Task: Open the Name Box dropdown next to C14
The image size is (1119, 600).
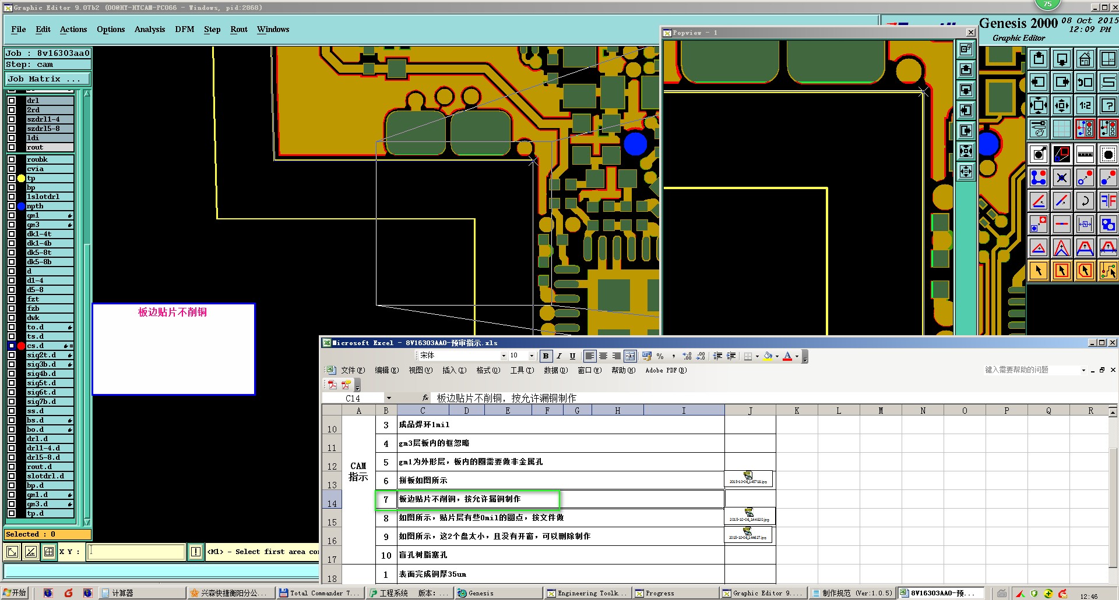Action: [x=389, y=398]
